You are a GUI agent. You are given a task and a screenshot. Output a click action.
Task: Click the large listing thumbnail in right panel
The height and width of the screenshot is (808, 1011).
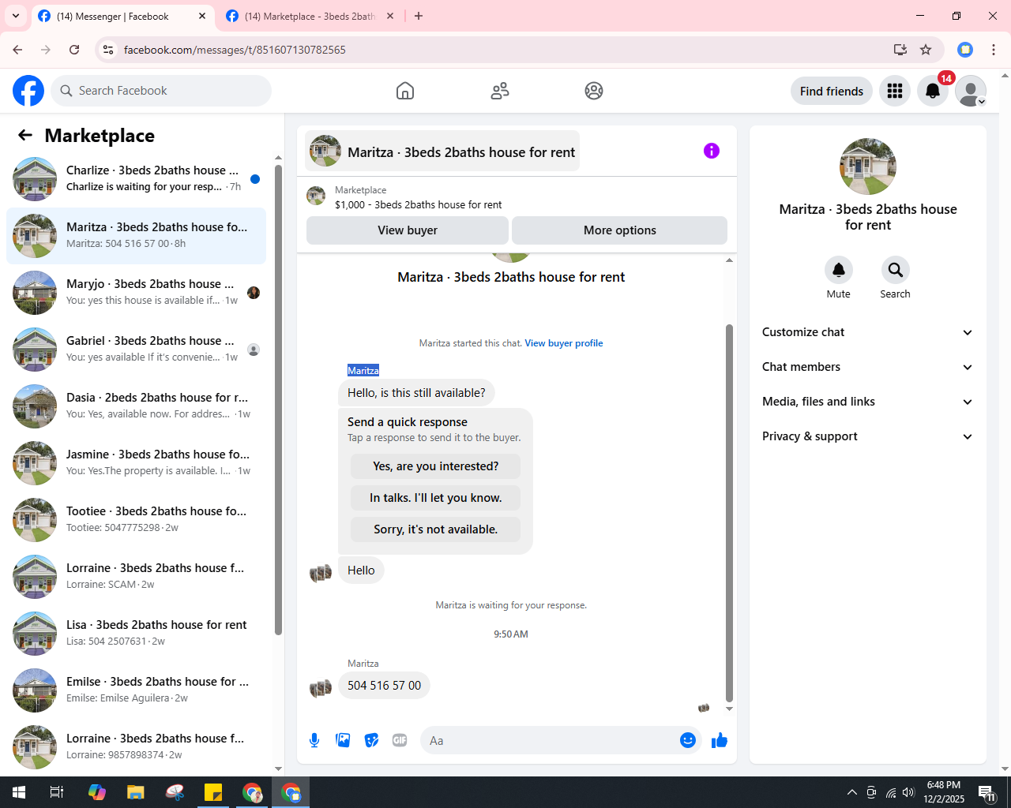tap(868, 166)
